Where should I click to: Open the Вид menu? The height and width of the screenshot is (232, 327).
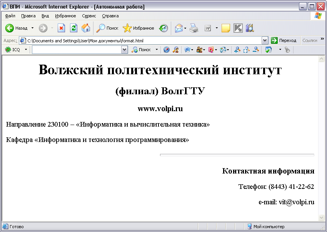[x=45, y=16]
